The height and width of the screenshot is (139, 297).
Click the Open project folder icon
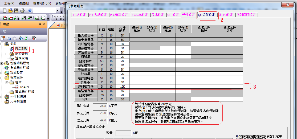10,11
